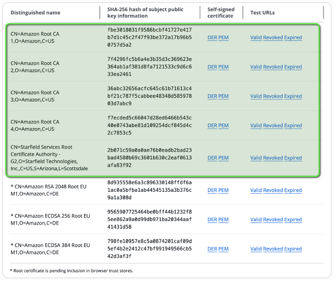Image resolution: width=335 pixels, height=281 pixels.
Task: Open Expired URL for Starfield Services Root
Action: [x=294, y=158]
